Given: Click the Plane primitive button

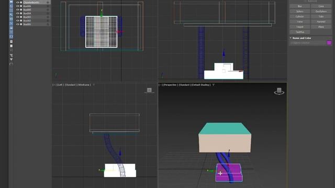Looking at the screenshot, I should click(x=321, y=27).
